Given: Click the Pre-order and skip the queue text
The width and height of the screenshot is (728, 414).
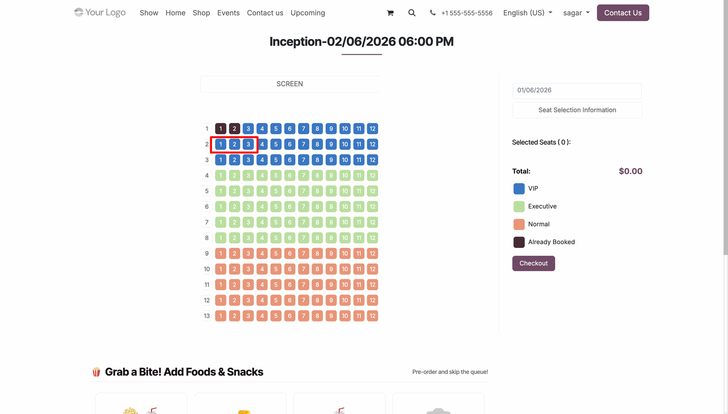Looking at the screenshot, I should pos(450,372).
